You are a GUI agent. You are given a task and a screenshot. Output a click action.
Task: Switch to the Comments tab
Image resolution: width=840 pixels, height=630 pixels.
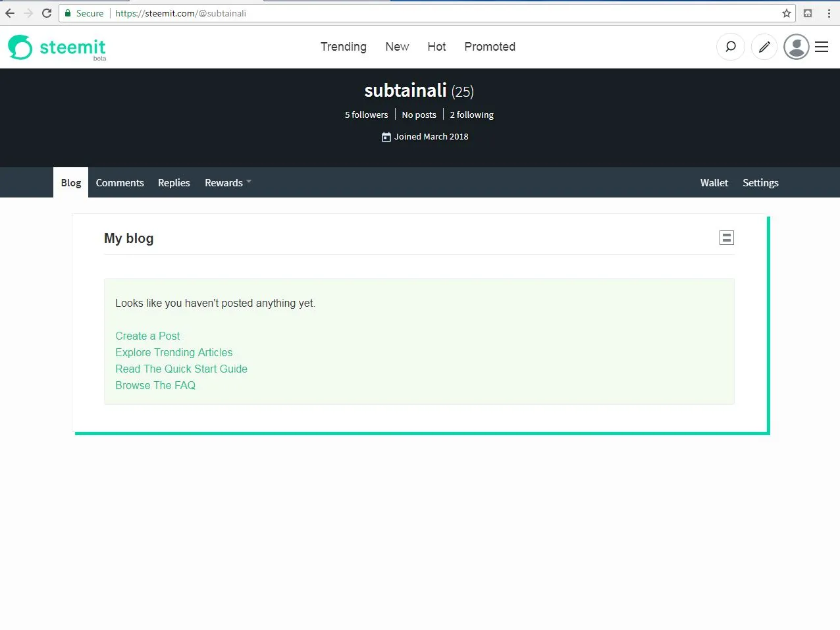point(120,183)
